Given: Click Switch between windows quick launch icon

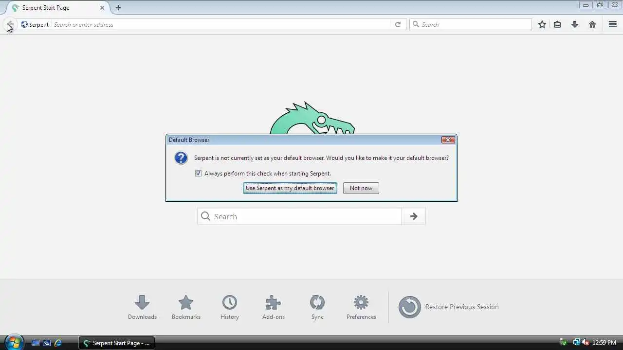Looking at the screenshot, I should [x=47, y=343].
